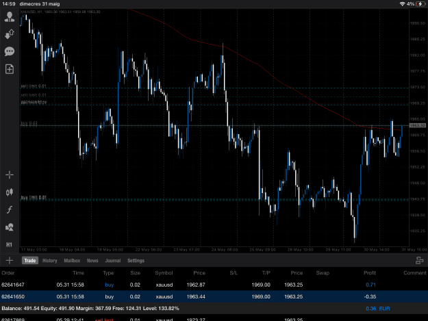Image resolution: width=428 pixels, height=321 pixels.
Task: Open the objects shapes icon
Action: pyautogui.click(x=10, y=227)
